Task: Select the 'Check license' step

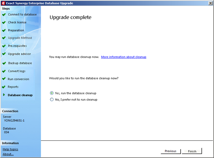Action: click(x=17, y=22)
